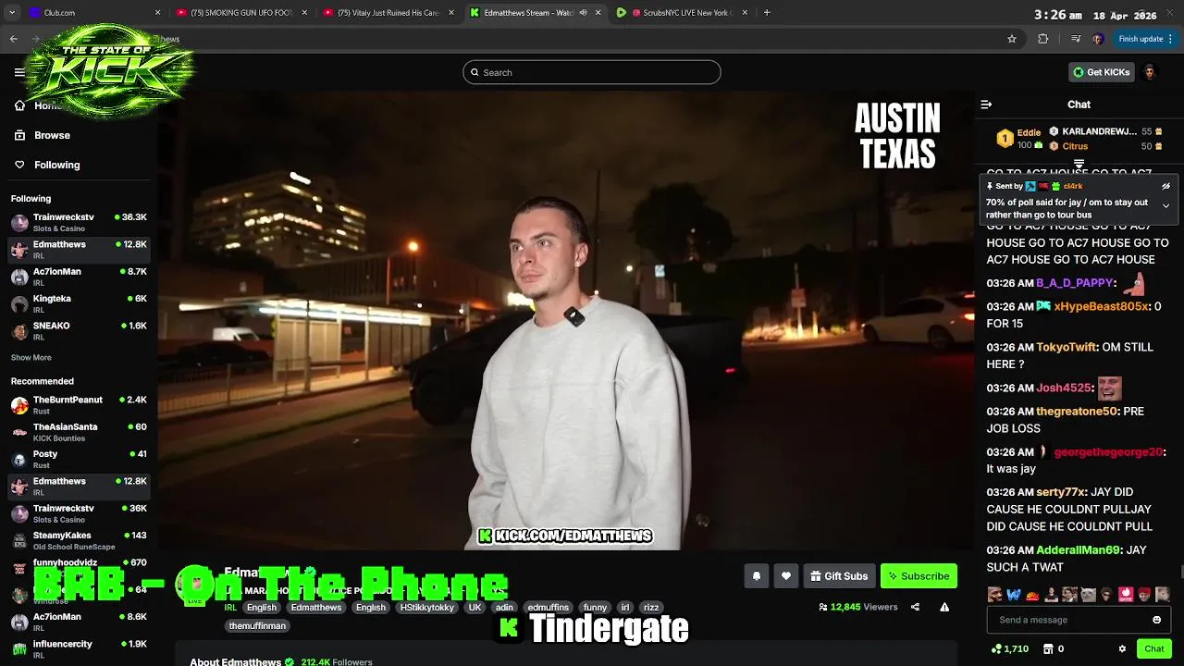Switch to Vitaly Just Ruined tab
Image resolution: width=1184 pixels, height=666 pixels.
(x=389, y=13)
